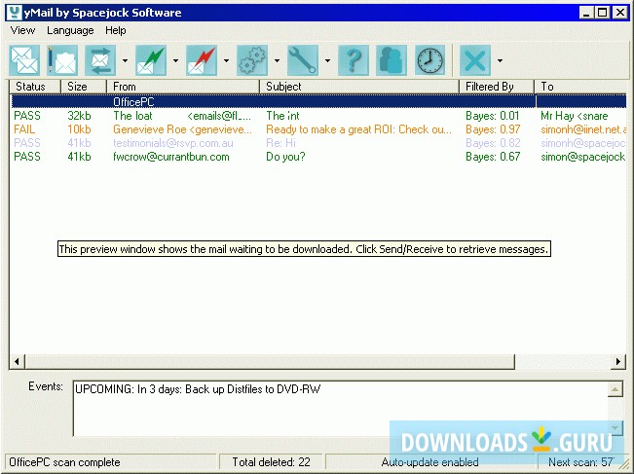
Task: Click 'Total deleted: 22' status panel
Action: click(x=271, y=462)
